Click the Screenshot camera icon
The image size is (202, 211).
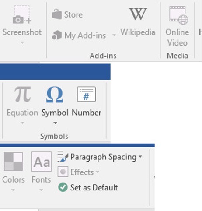22,14
